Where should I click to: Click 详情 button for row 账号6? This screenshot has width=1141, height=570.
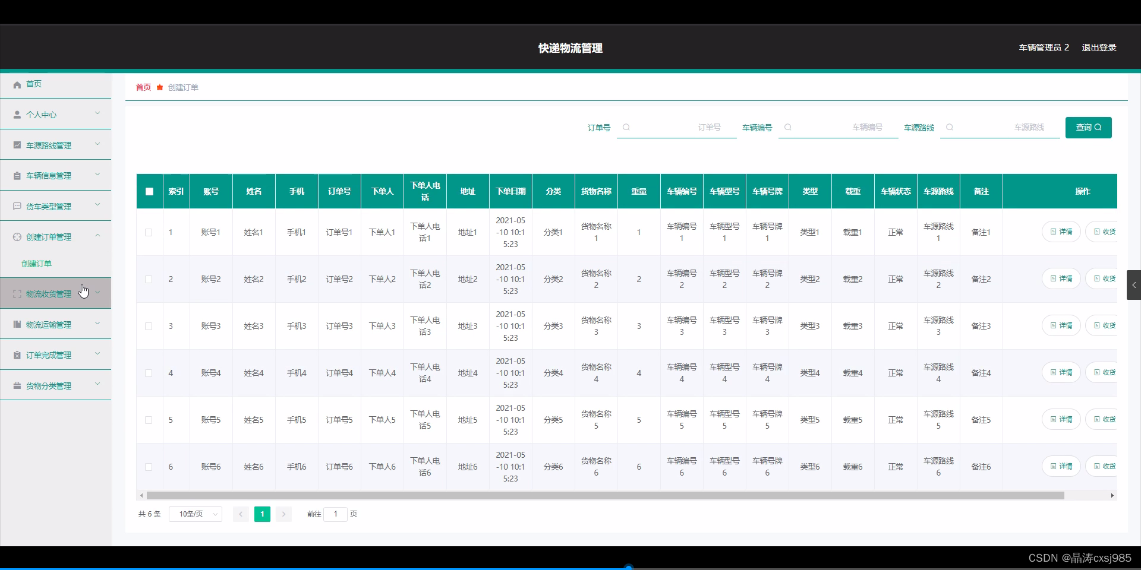(1061, 466)
